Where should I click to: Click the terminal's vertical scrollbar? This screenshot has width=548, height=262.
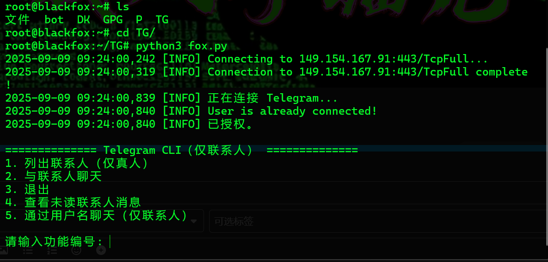pyautogui.click(x=546, y=140)
